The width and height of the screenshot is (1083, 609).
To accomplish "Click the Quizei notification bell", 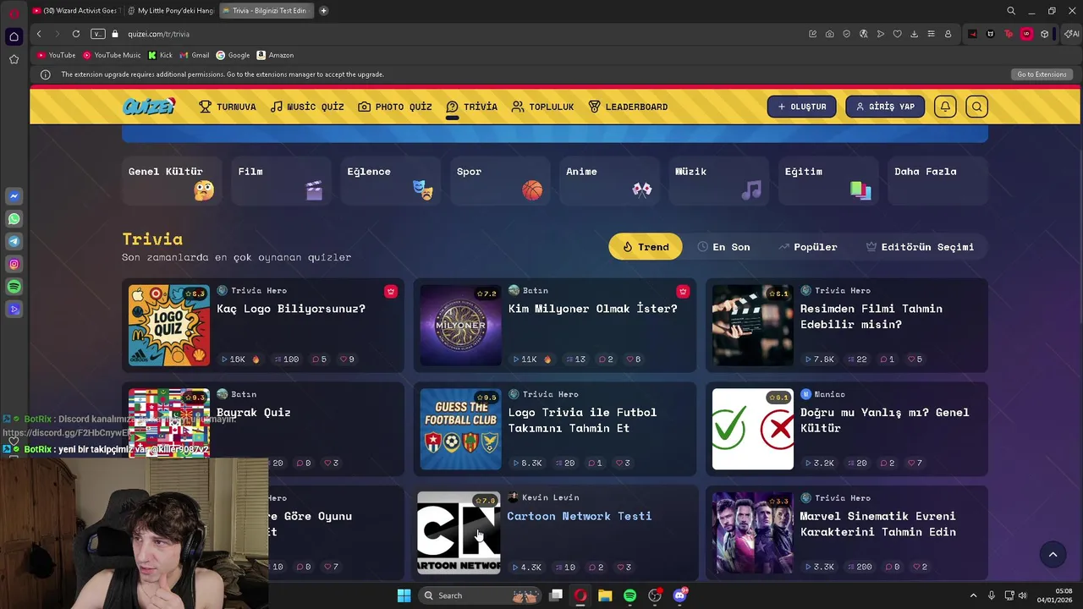I will point(945,107).
